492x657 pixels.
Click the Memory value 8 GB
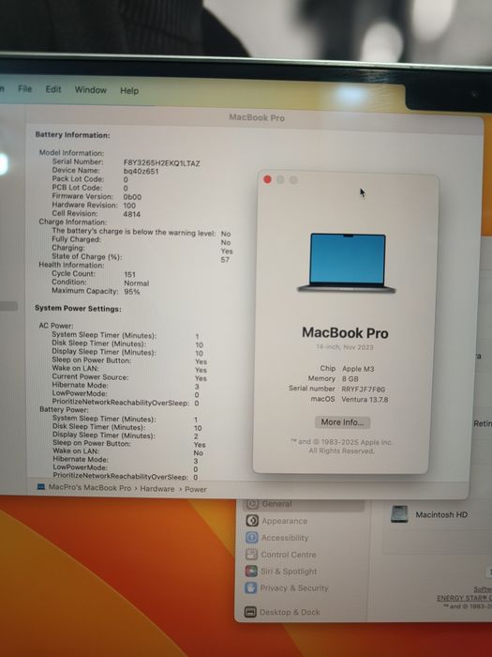(x=350, y=379)
